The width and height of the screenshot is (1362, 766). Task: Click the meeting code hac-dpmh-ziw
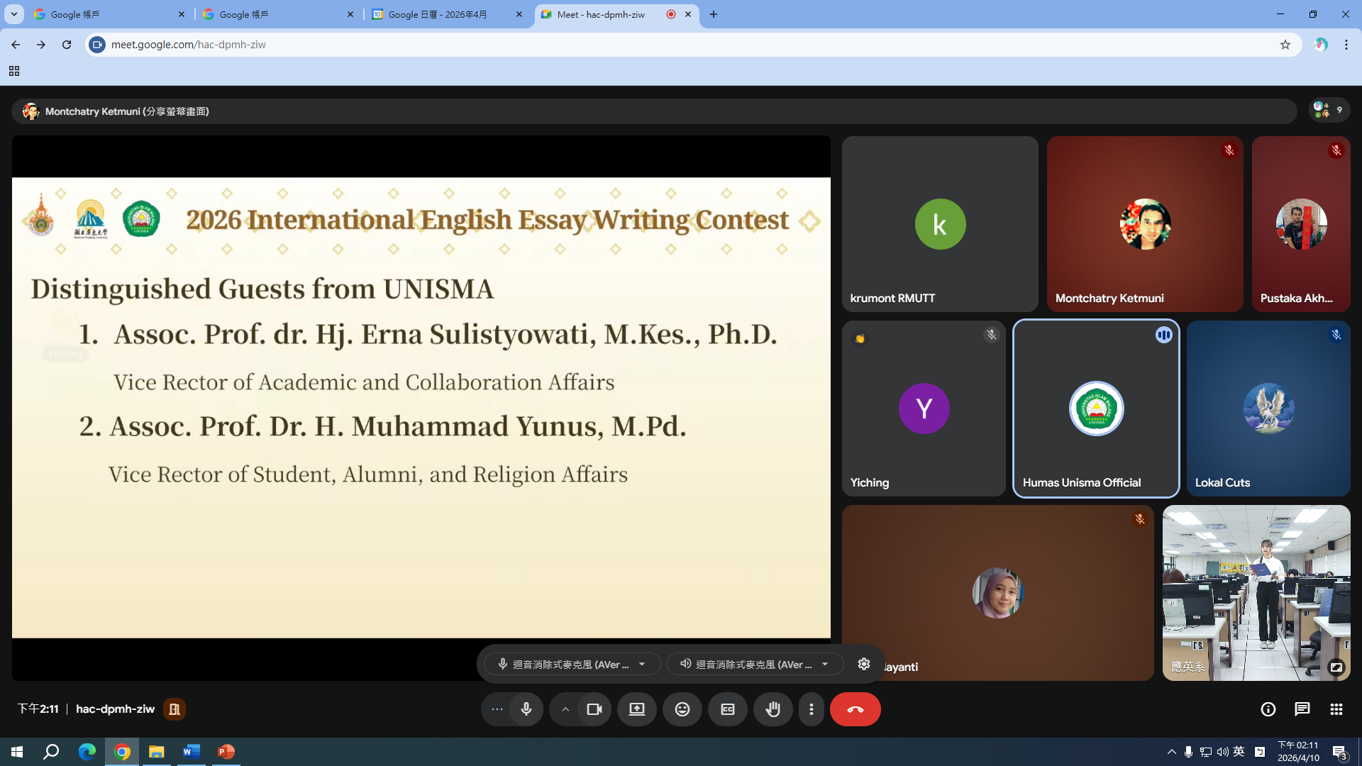coord(115,709)
